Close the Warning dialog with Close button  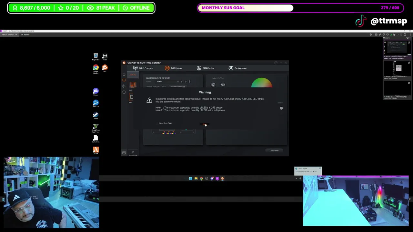coord(205,124)
